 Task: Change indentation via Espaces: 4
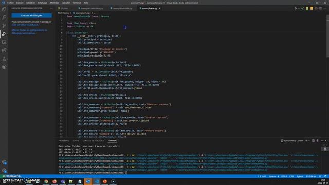click(x=274, y=176)
